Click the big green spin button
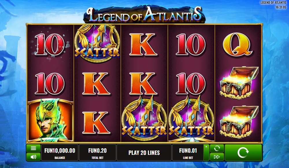 point(243,152)
